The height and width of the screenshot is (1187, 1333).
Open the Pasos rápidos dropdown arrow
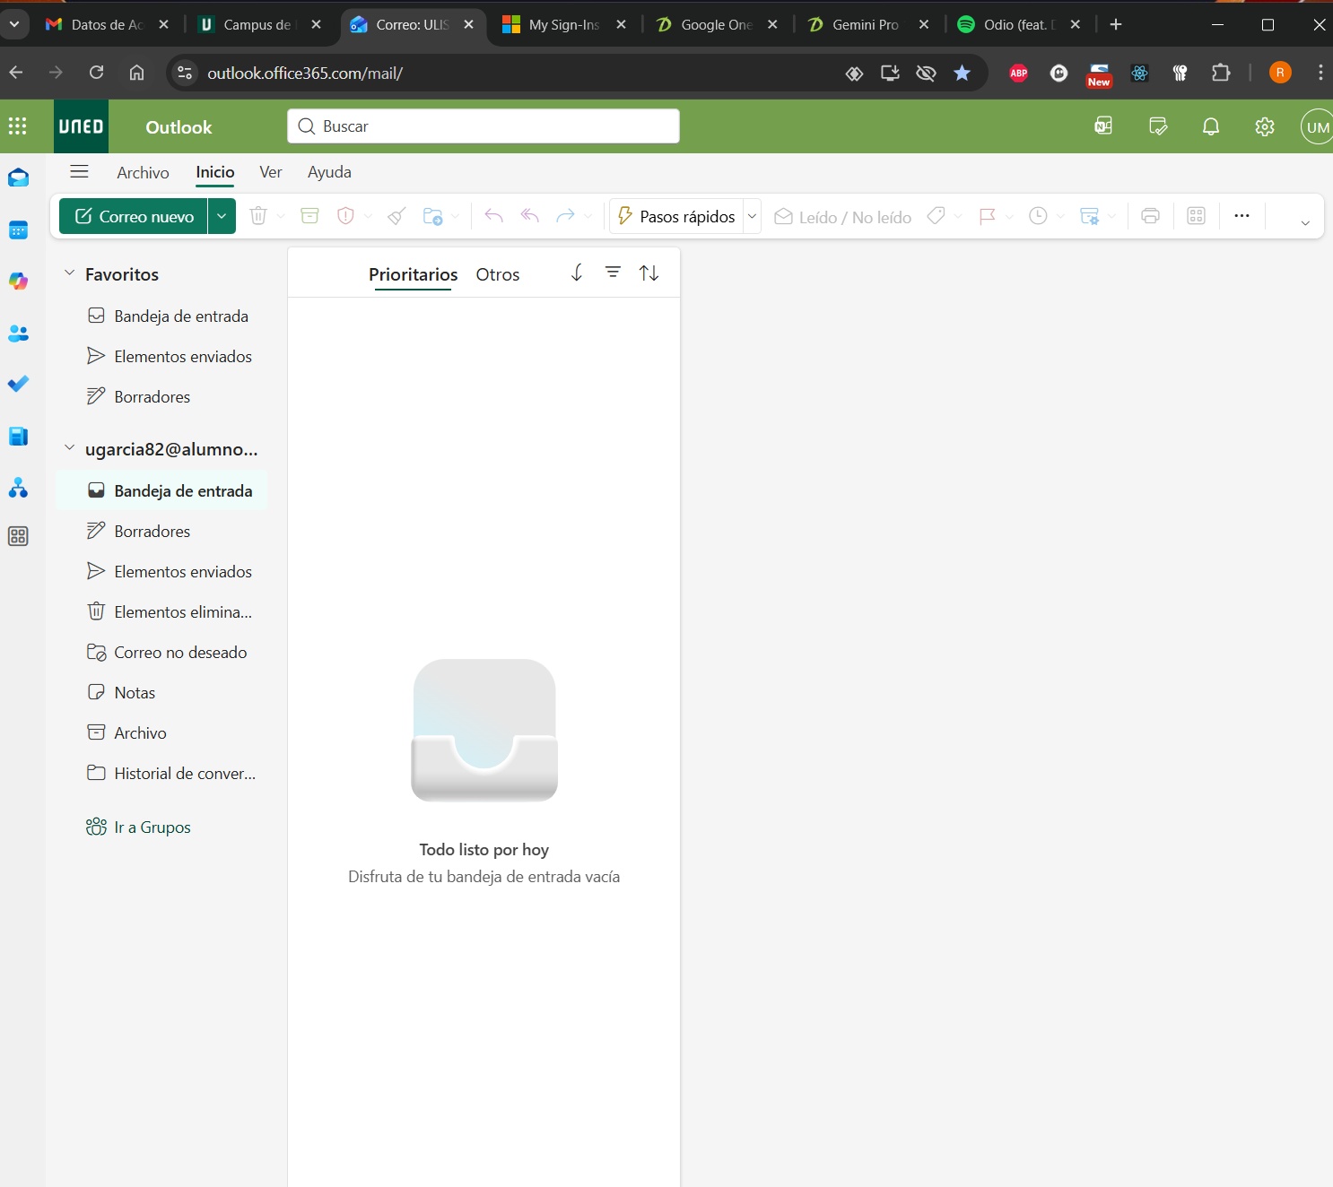pyautogui.click(x=753, y=216)
